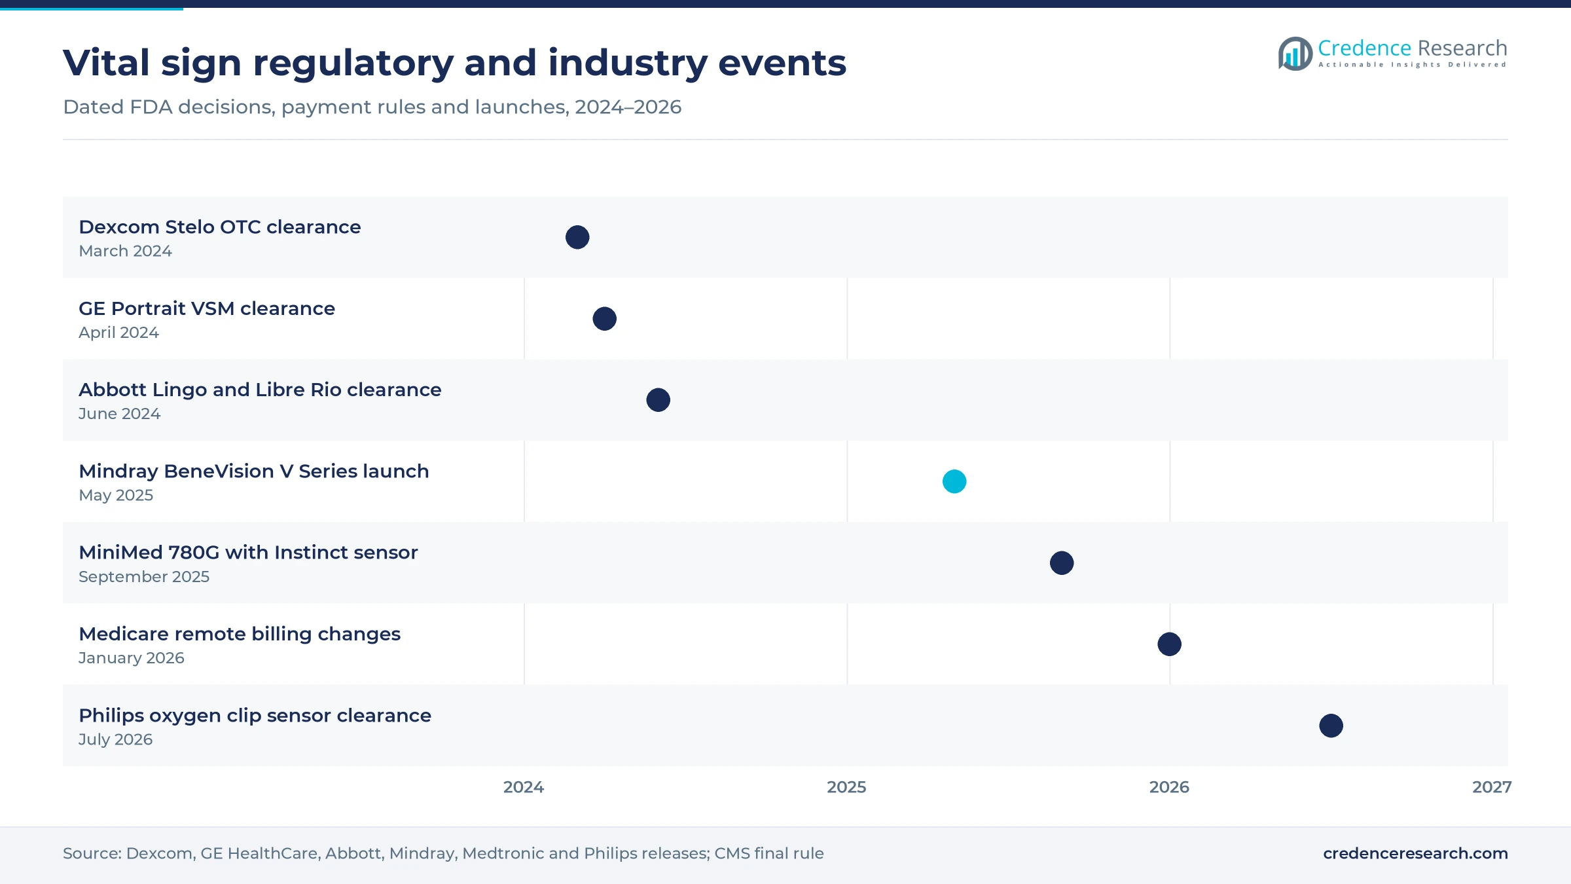This screenshot has height=884, width=1571.
Task: Click the subtitle about dated FDA decisions
Action: point(372,107)
